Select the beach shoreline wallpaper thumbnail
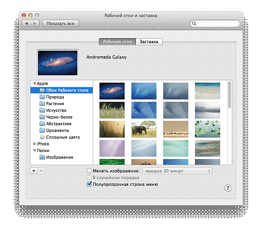 208,91
